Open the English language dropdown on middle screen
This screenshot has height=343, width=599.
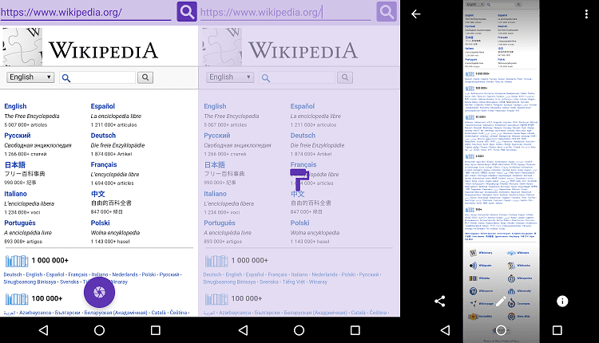click(230, 77)
